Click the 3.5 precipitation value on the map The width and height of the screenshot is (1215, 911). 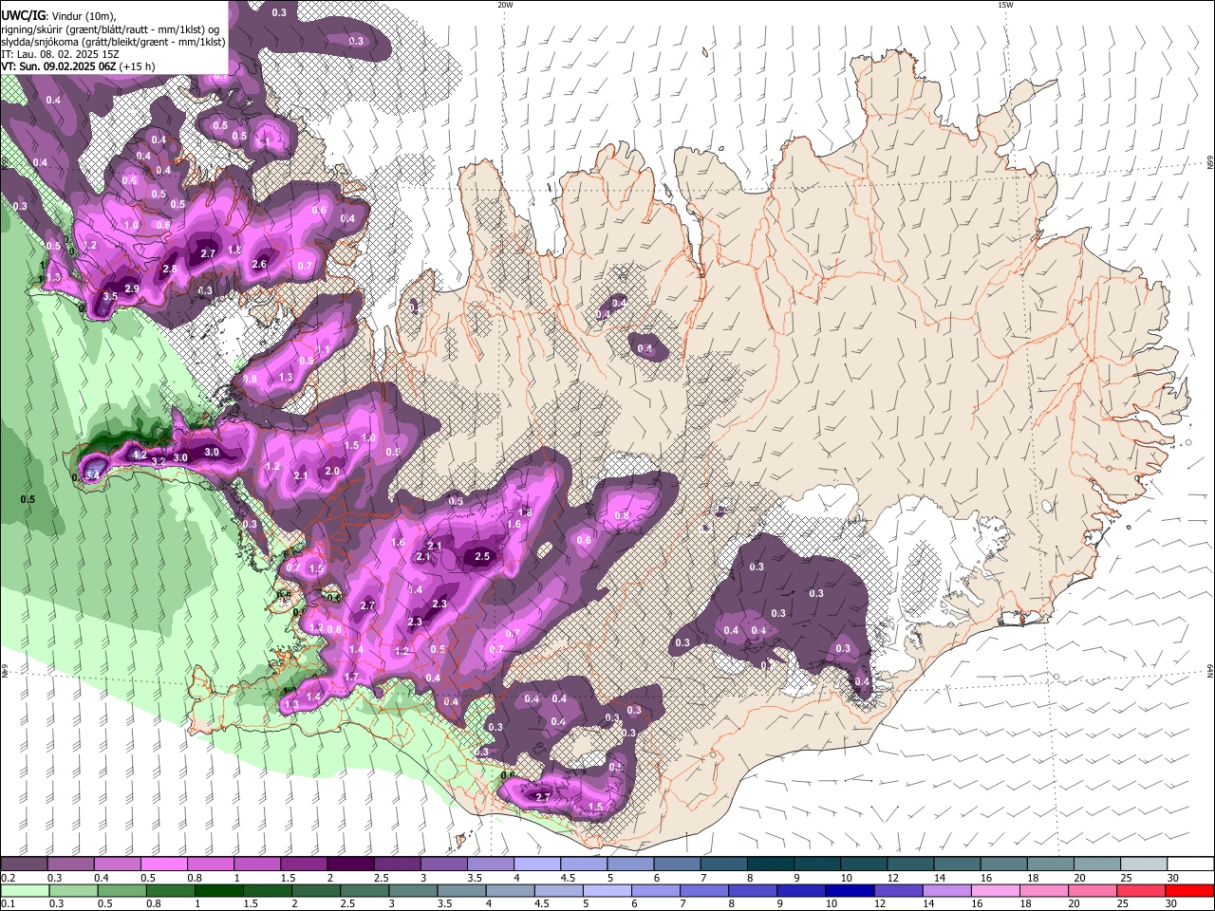point(110,296)
